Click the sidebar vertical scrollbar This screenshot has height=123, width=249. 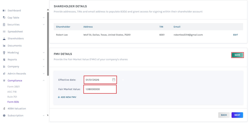(48, 44)
